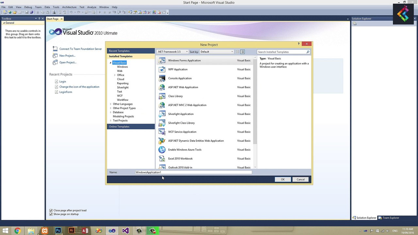Expand the Other Project Types node

[110, 108]
